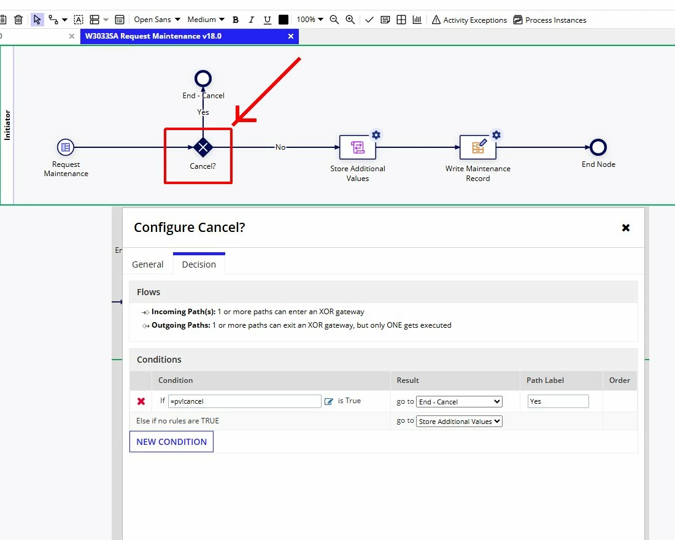Click the zoom in magnifier icon
675x540 pixels.
[x=350, y=20]
